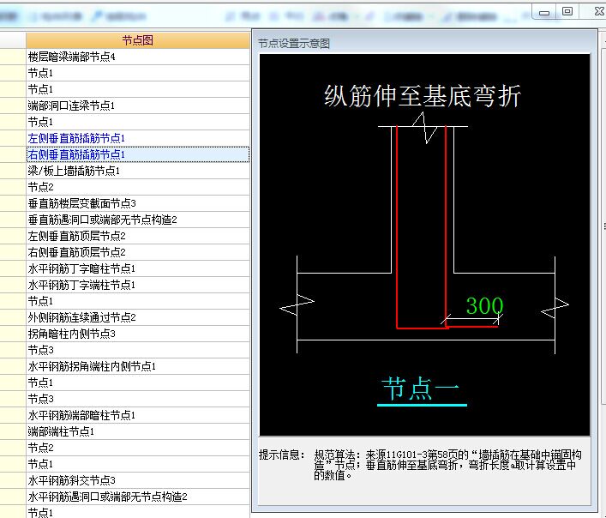Select row 水平钢筋斜交节点3
The height and width of the screenshot is (518, 606).
[x=138, y=480]
